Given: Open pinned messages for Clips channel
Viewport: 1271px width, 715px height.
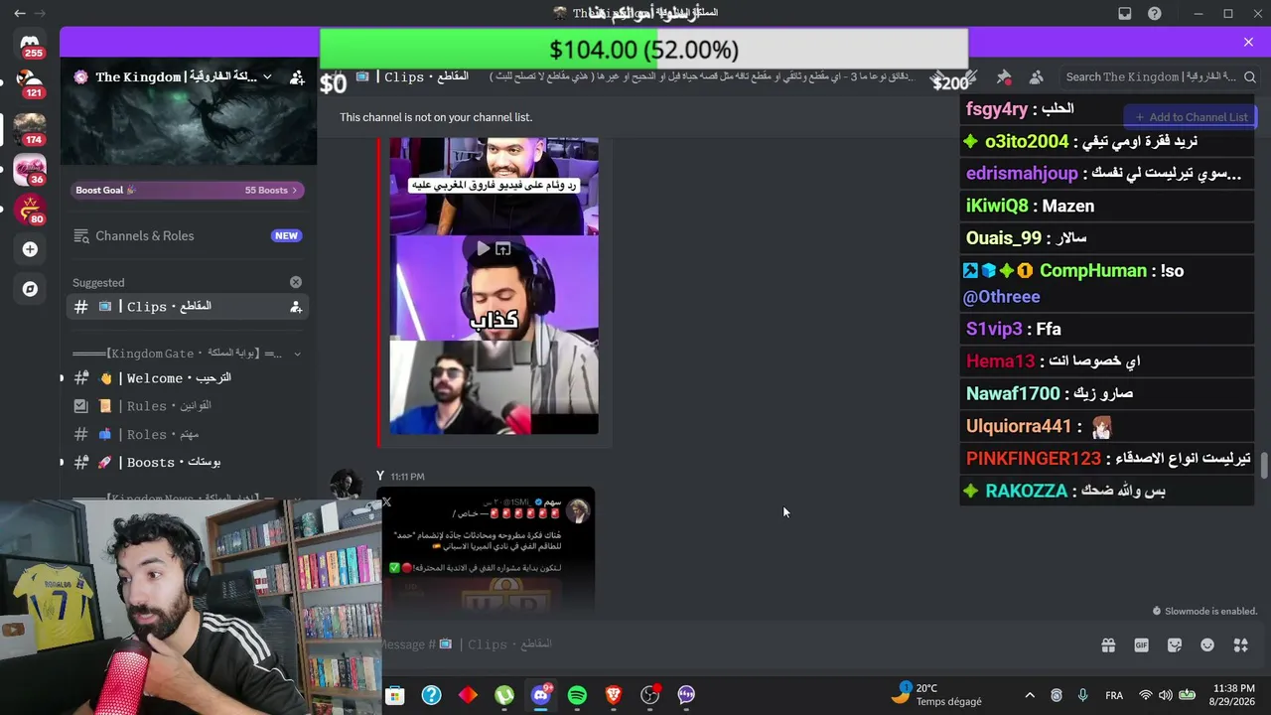Looking at the screenshot, I should click(x=1004, y=76).
